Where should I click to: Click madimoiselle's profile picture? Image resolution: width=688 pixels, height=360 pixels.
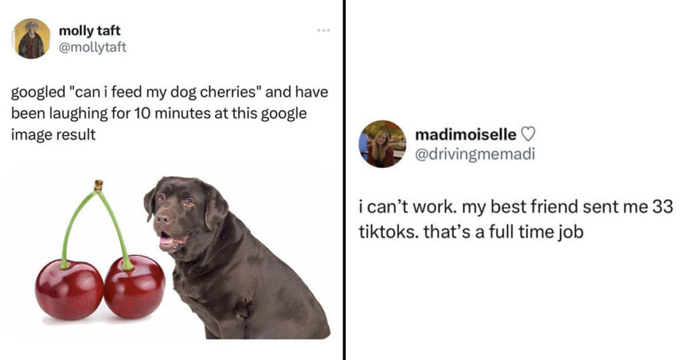point(382,144)
